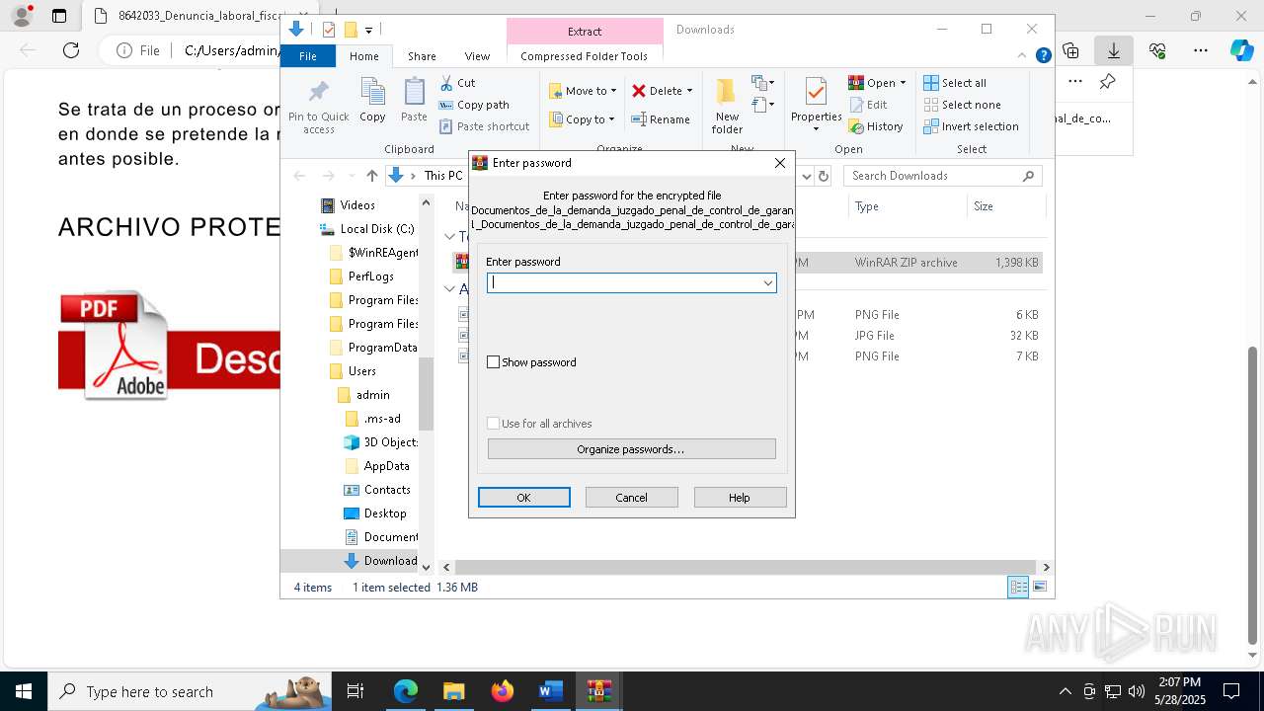Open Explorer help question mark icon

click(1043, 55)
